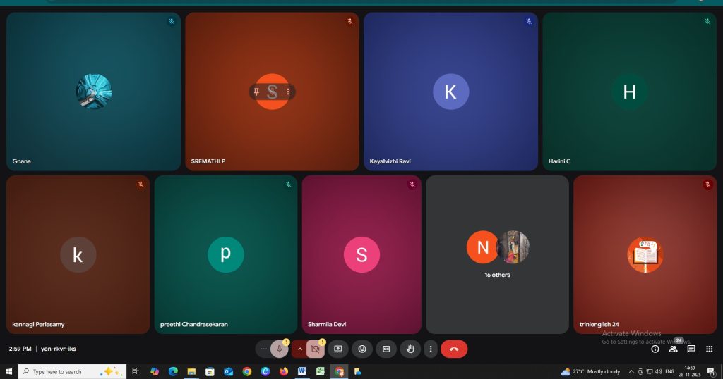
Task: Raise hand using the hand button
Action: pos(410,349)
